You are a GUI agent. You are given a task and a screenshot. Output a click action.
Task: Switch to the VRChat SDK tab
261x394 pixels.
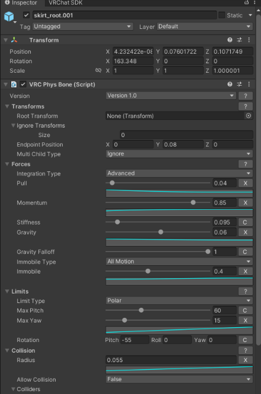pyautogui.click(x=66, y=3)
